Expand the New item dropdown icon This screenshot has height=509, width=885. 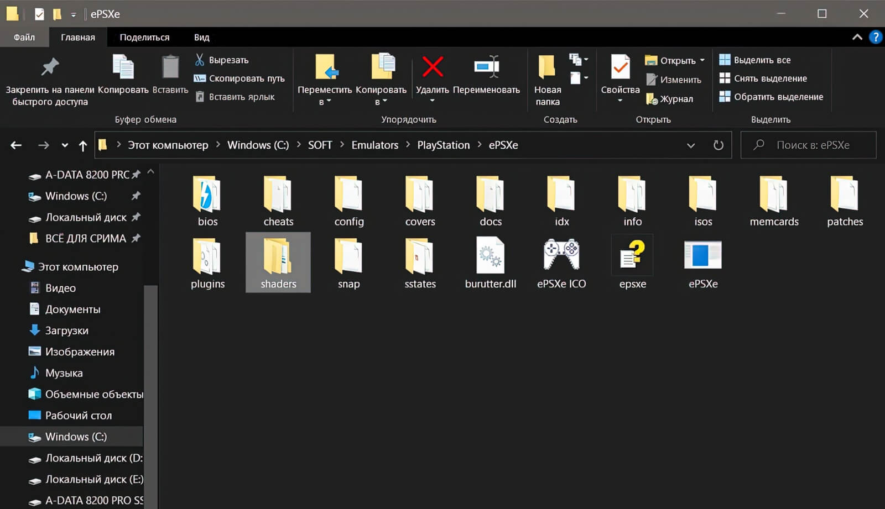579,59
